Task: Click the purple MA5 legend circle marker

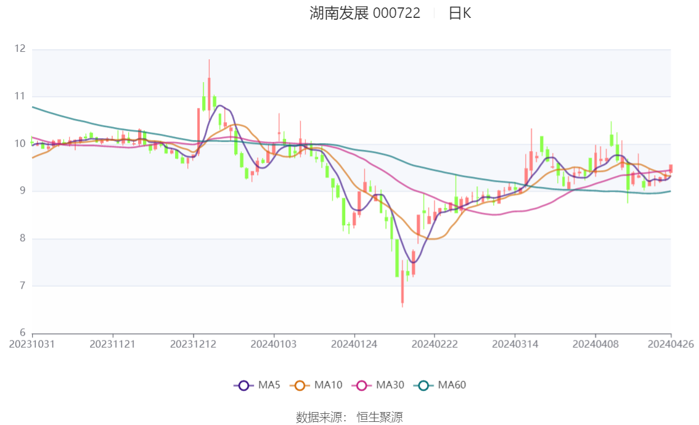Action: click(243, 386)
